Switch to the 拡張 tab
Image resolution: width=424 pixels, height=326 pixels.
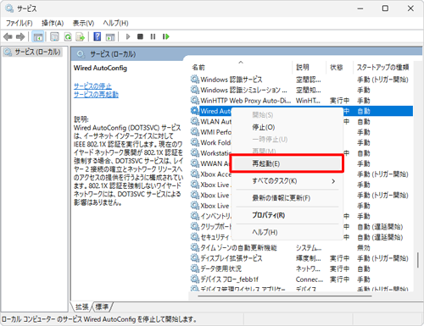tap(82, 307)
